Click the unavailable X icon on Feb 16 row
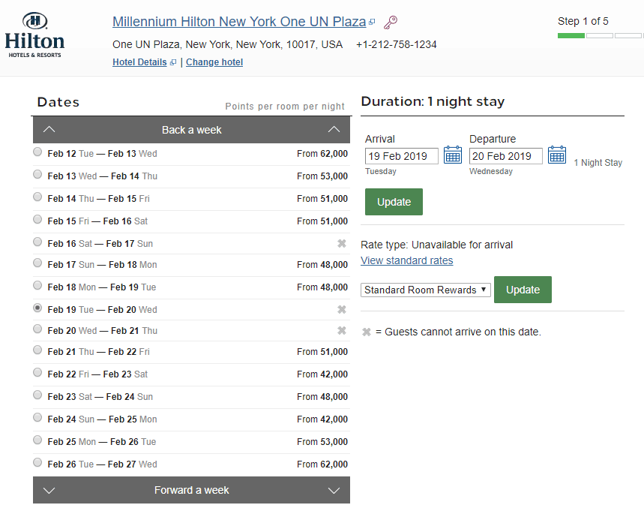 click(341, 242)
